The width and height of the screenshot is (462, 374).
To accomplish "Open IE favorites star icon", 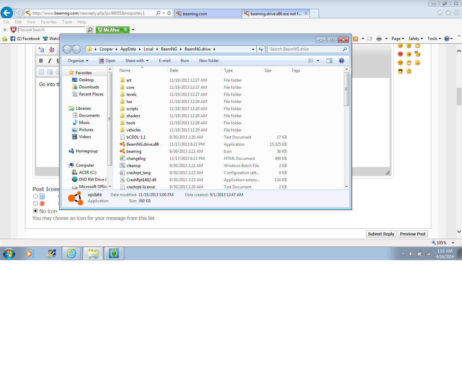I will point(448,13).
